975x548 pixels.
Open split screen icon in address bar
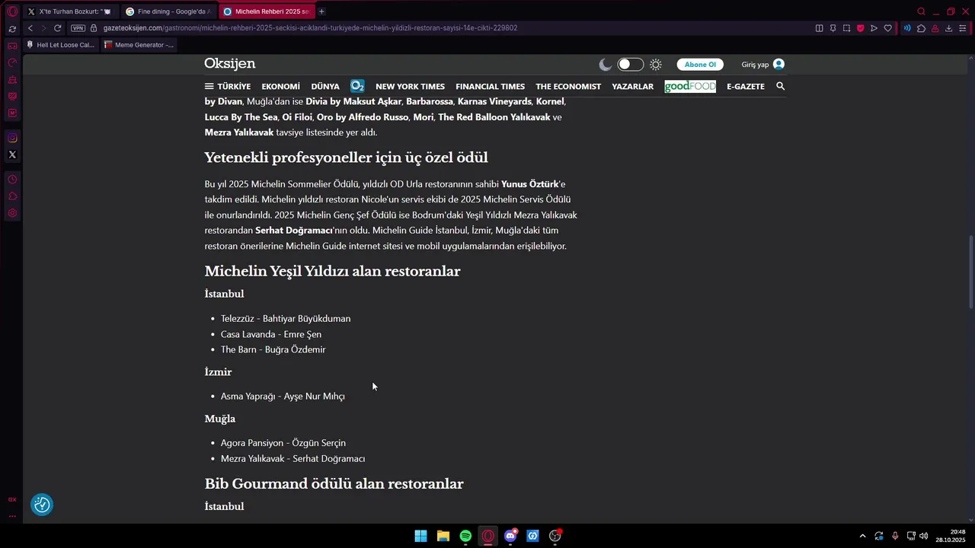819,28
